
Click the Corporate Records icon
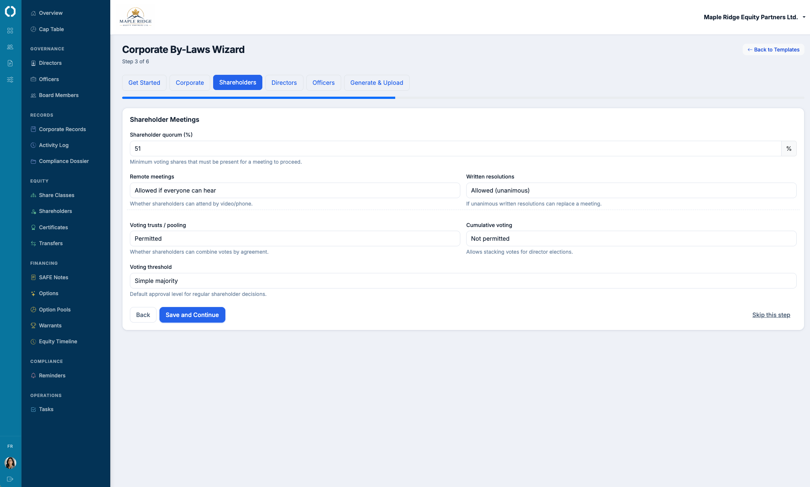coord(33,129)
